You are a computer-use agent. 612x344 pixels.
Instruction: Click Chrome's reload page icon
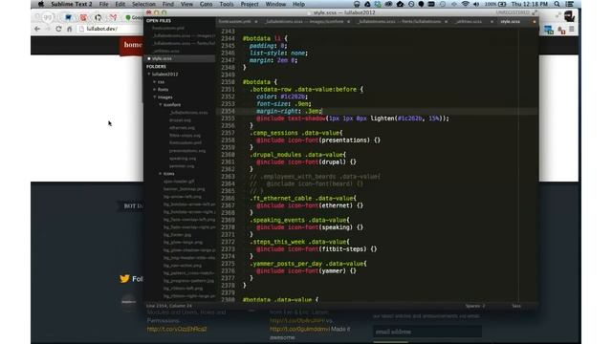point(58,29)
